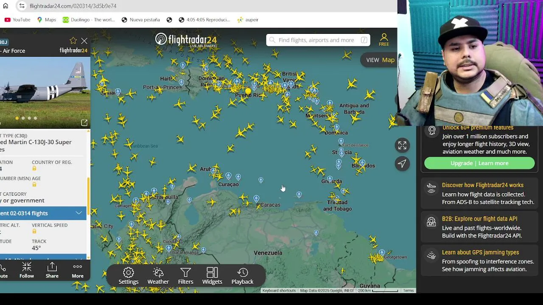Open the More options menu
Viewport: 543px width, 305px height.
tap(78, 270)
